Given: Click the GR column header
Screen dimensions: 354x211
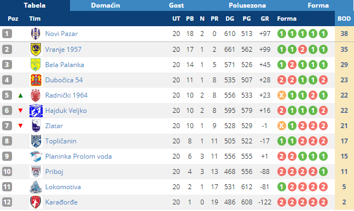Looking at the screenshot, I should (x=265, y=19).
